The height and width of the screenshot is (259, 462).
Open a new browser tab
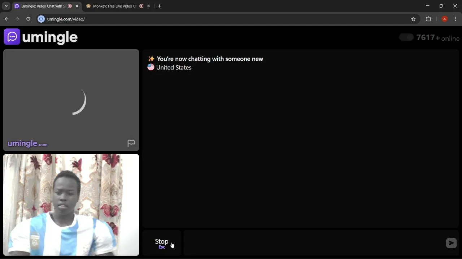coord(160,6)
